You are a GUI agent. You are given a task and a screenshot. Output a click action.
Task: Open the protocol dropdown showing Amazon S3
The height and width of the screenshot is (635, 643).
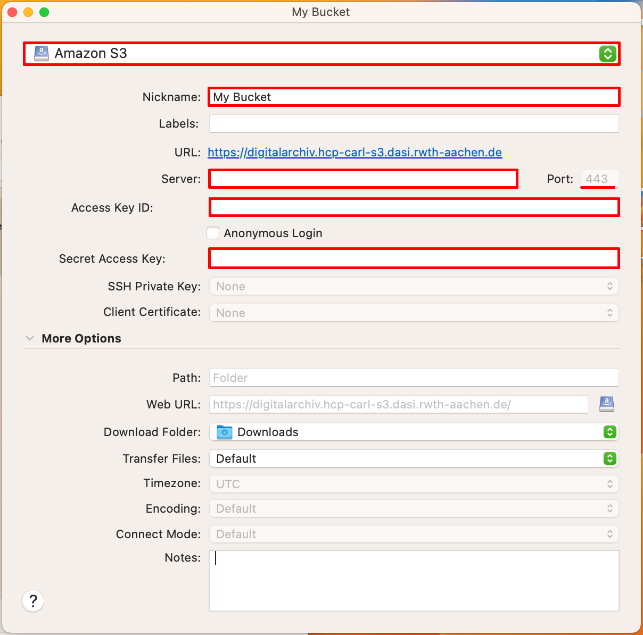pos(319,53)
